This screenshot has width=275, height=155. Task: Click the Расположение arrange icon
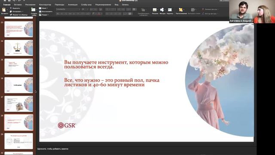[x=180, y=9]
